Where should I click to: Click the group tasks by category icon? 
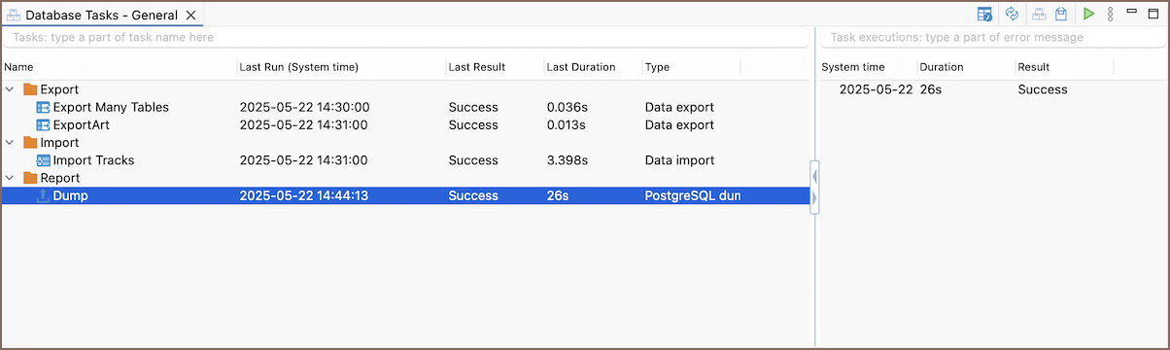tap(1039, 14)
